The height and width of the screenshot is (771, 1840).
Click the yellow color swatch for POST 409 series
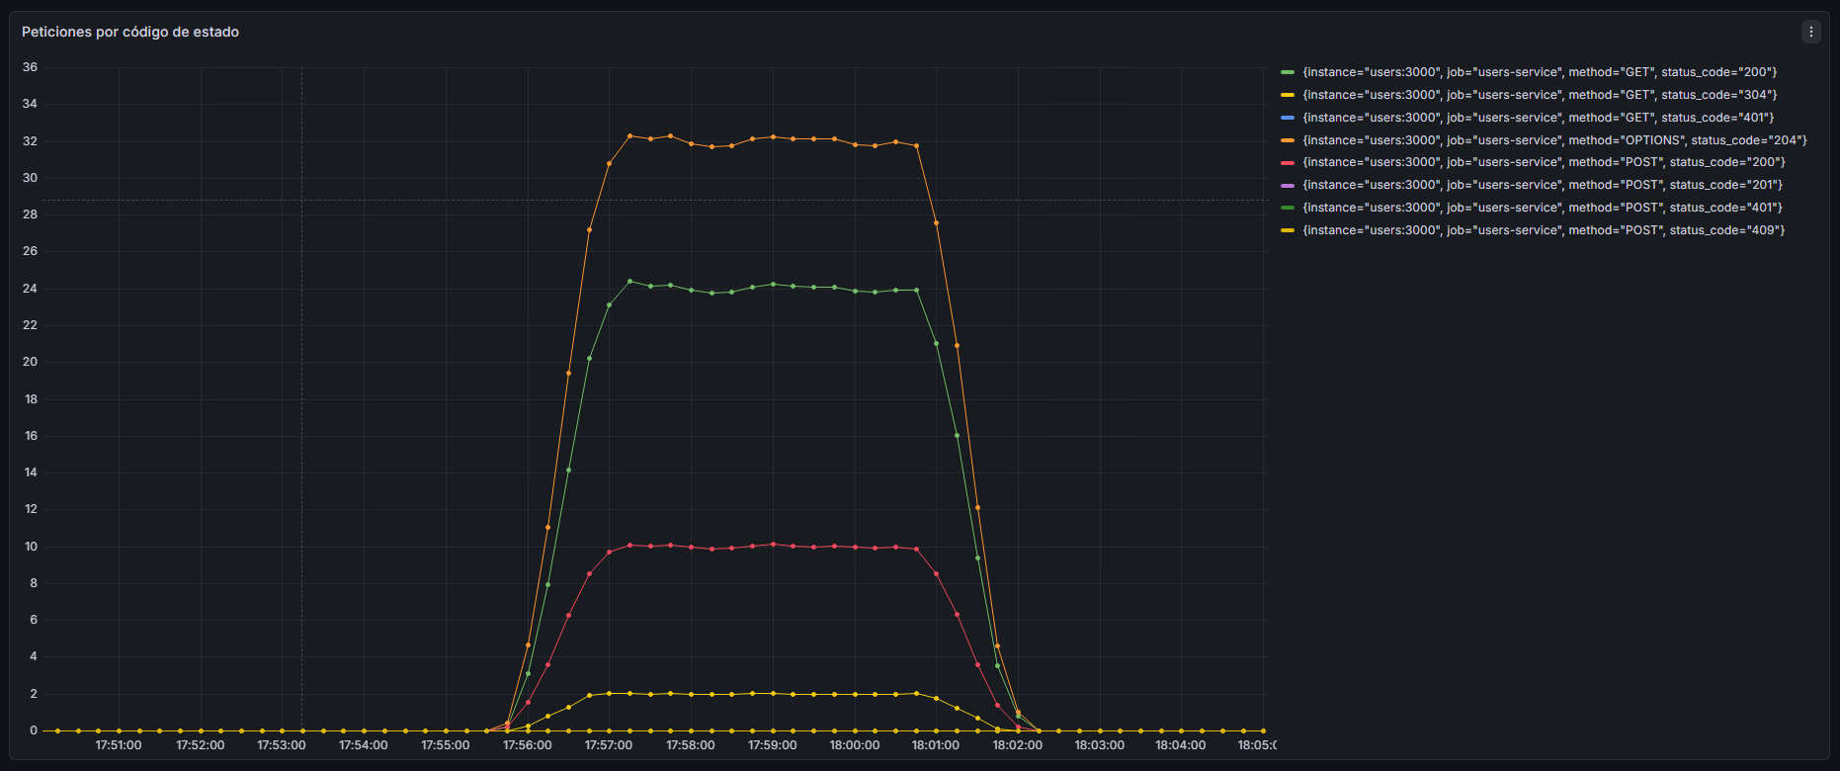[1287, 230]
